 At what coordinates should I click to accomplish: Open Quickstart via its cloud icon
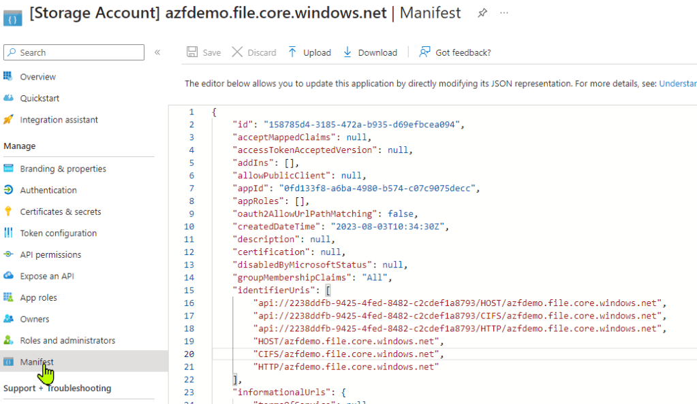click(9, 98)
